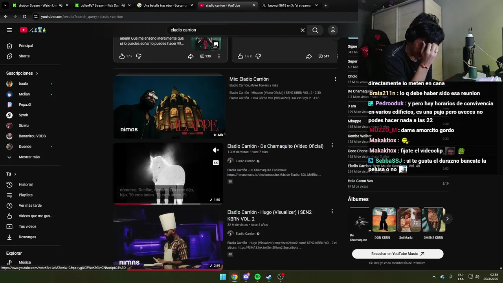Dislike the post with 17 k likes
The height and width of the screenshot is (283, 503).
click(x=139, y=56)
